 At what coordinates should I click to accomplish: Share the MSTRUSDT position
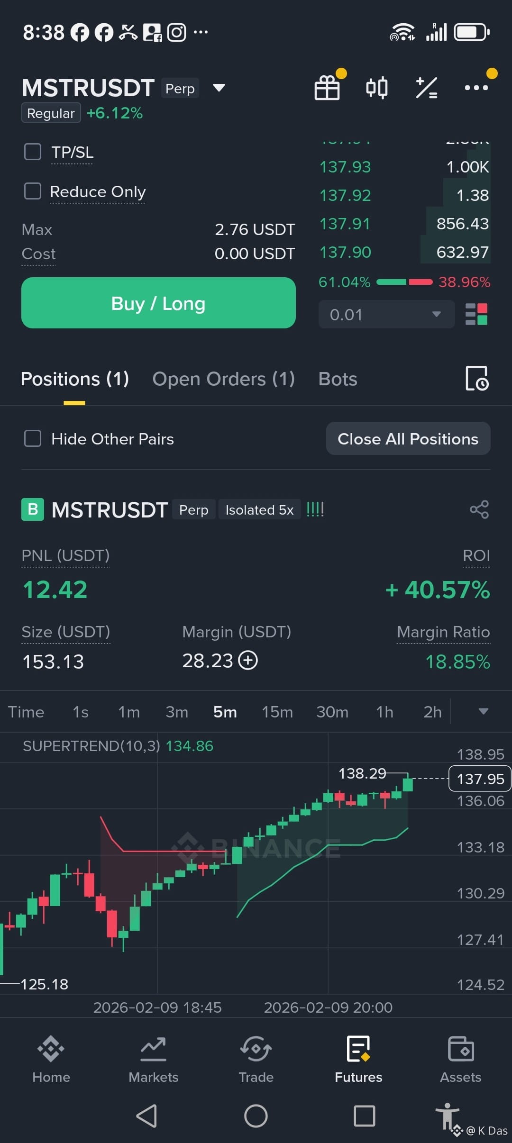[479, 509]
